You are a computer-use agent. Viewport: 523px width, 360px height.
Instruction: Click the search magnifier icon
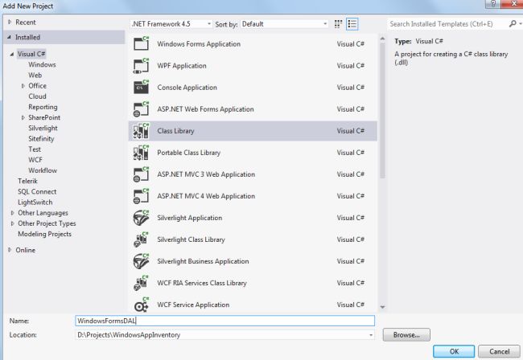(x=513, y=23)
